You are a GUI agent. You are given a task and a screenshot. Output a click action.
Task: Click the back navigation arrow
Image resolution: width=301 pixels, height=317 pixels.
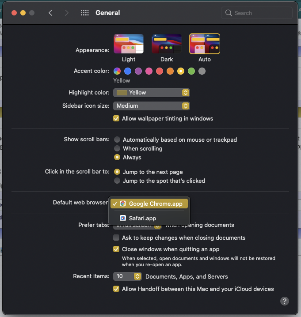(x=50, y=13)
